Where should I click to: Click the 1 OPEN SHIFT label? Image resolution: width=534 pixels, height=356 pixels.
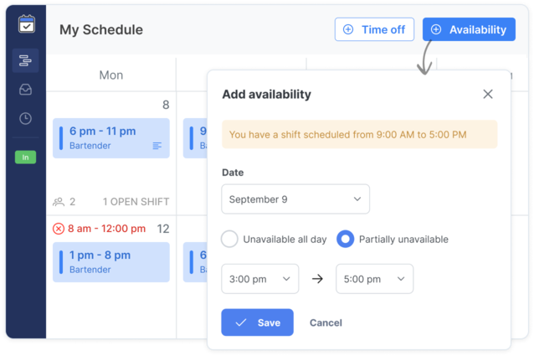click(136, 202)
